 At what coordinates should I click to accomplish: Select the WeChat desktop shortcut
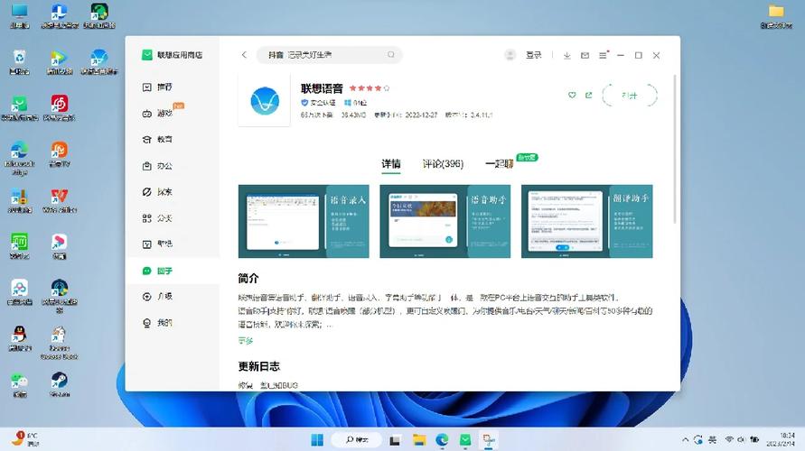[x=20, y=384]
